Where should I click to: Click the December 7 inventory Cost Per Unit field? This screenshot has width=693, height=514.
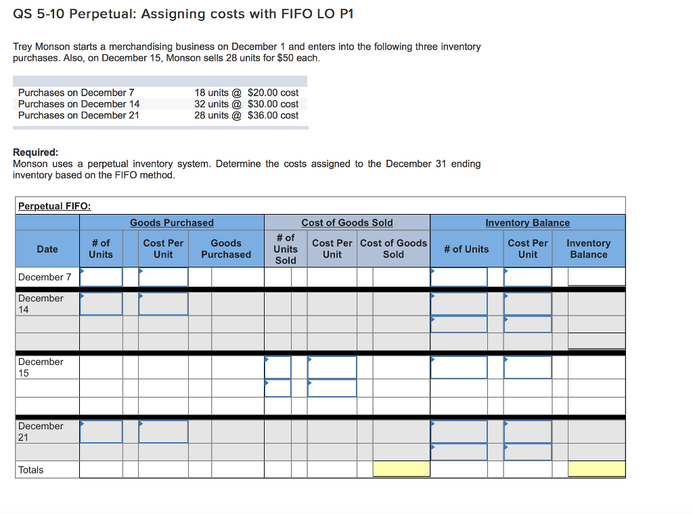click(528, 277)
